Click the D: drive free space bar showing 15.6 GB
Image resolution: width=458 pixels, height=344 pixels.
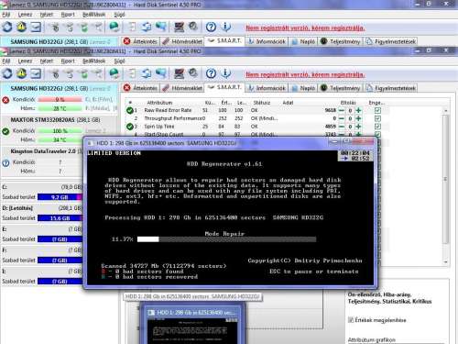tap(60, 218)
